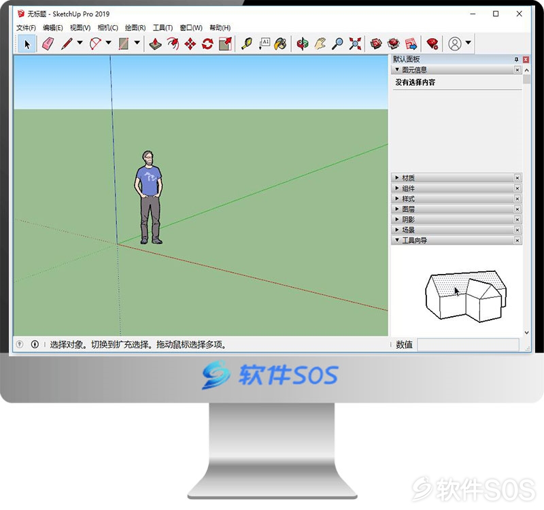Viewport: 544px width, 510px height.
Task: Click the tray scrollbar down arrow
Action: tap(526, 333)
